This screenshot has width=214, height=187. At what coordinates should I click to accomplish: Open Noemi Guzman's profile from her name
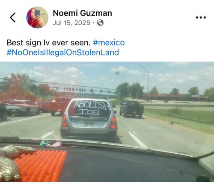point(83,13)
